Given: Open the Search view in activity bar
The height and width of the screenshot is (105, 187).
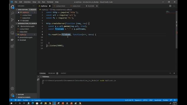Looking at the screenshot, I should tap(12, 13).
